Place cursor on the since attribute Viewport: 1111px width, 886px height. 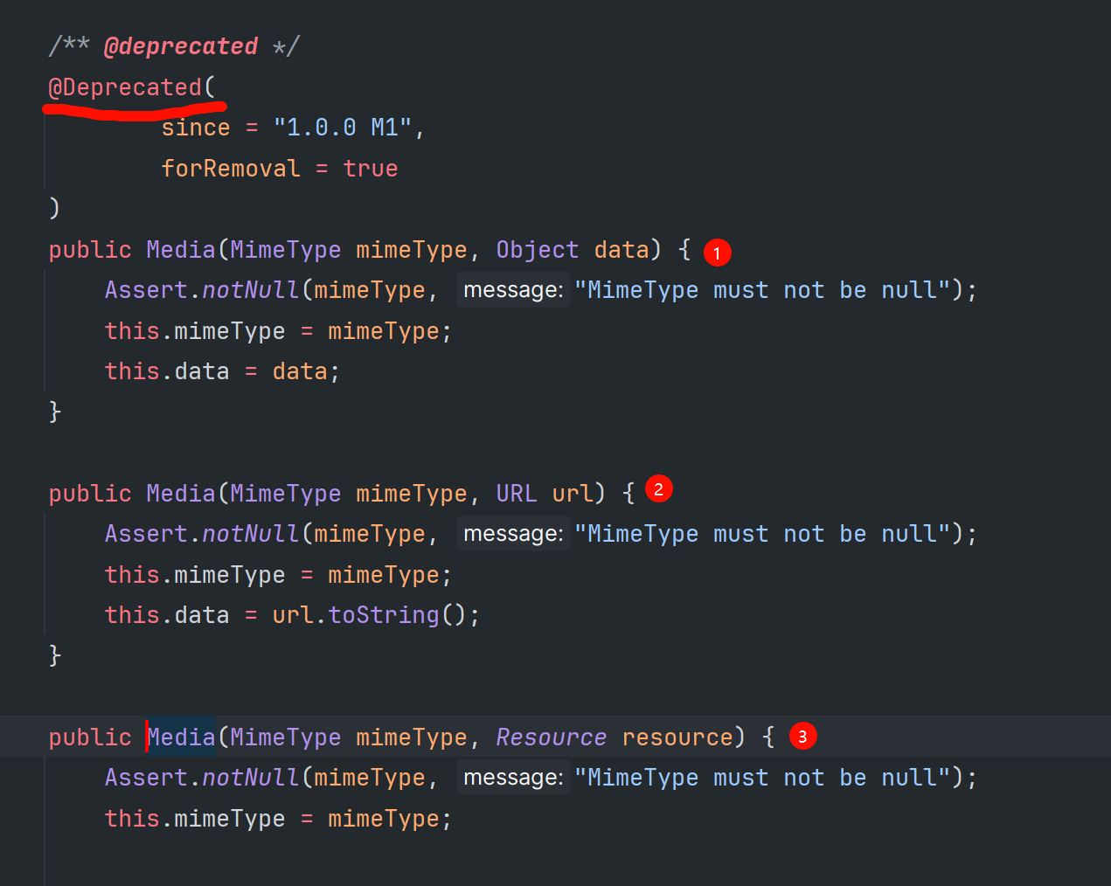click(x=196, y=128)
